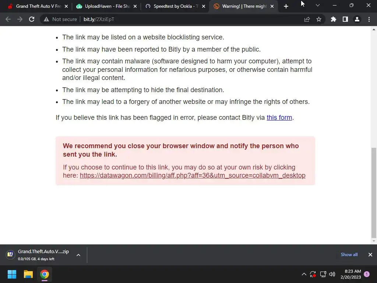Click the forward navigation arrow
Image resolution: width=377 pixels, height=283 pixels.
[20, 19]
